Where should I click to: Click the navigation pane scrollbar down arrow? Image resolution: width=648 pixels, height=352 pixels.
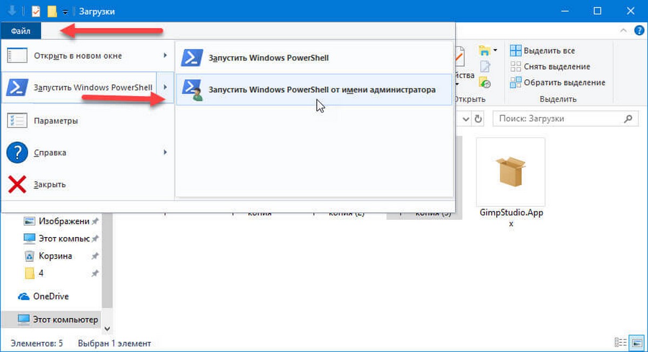pyautogui.click(x=107, y=328)
